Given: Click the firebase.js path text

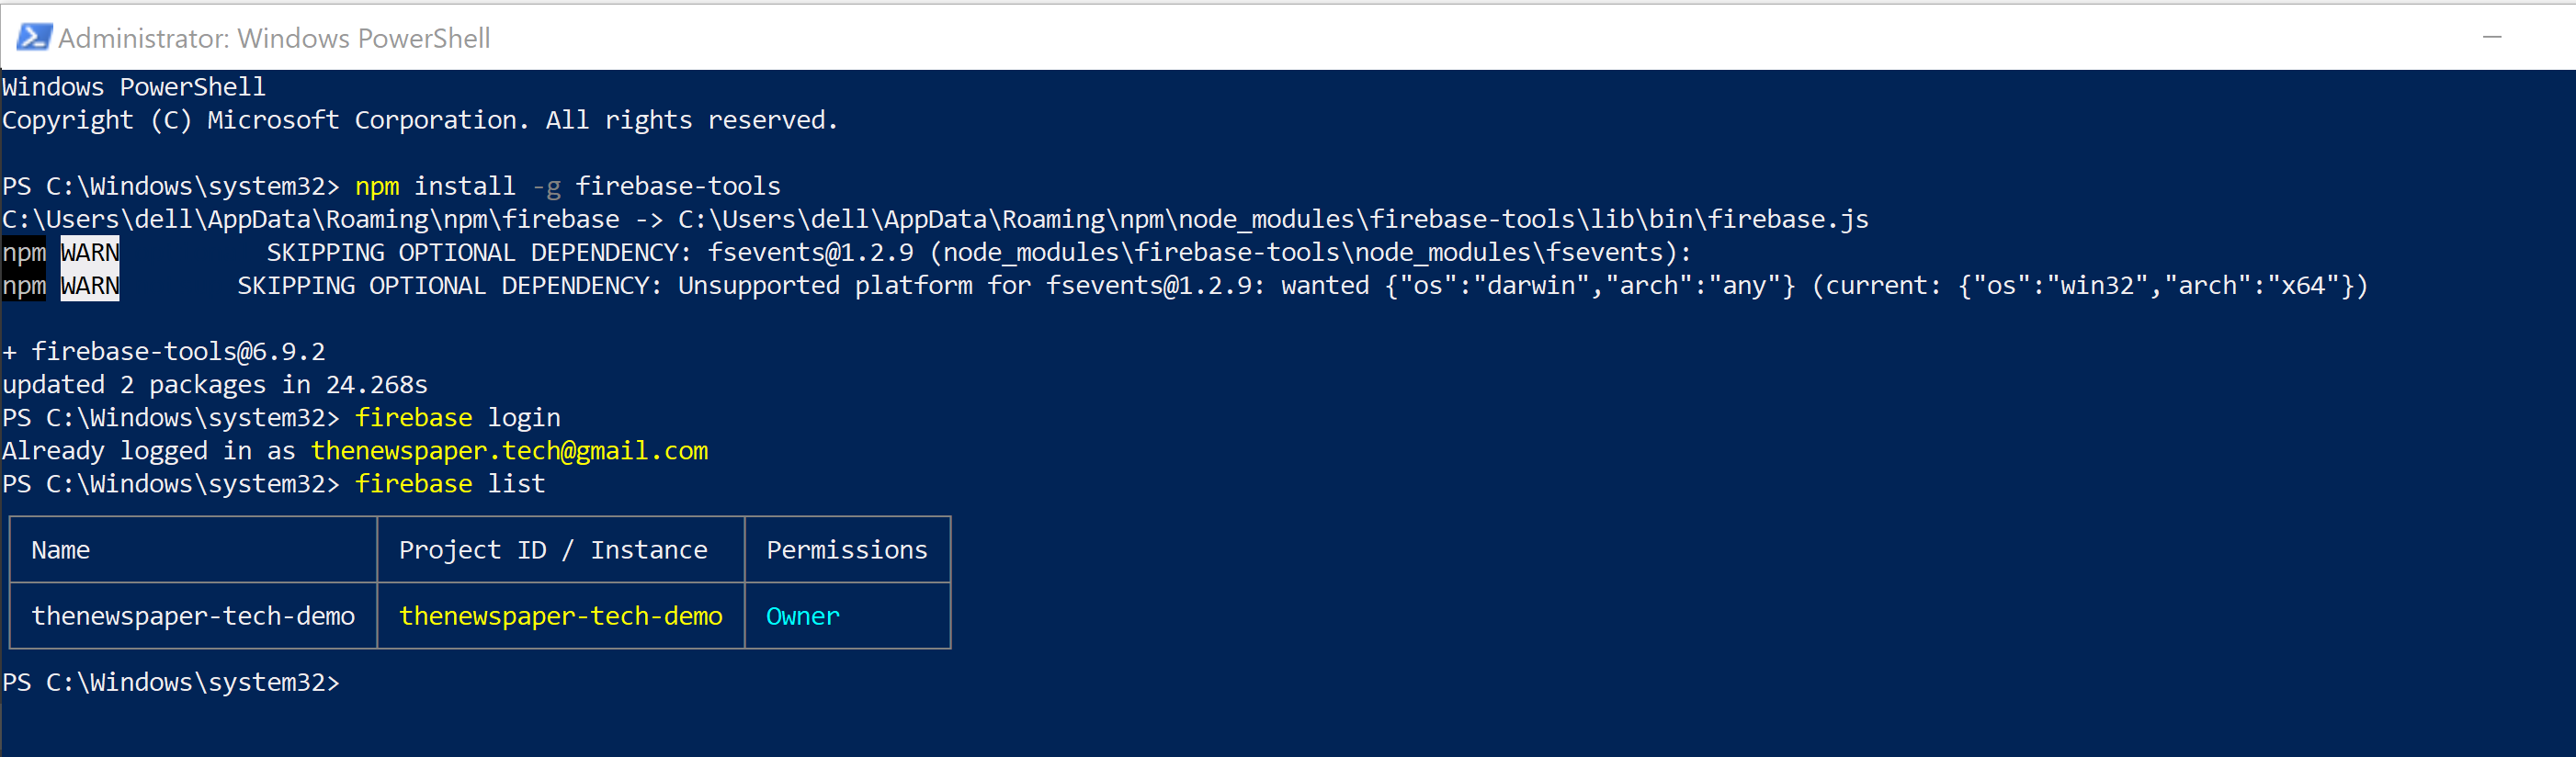Looking at the screenshot, I should (1273, 219).
